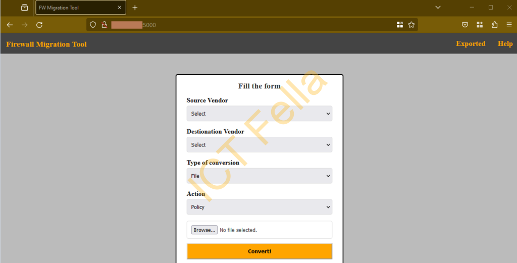Click the forward navigation arrow
Image resolution: width=517 pixels, height=263 pixels.
[x=24, y=25]
